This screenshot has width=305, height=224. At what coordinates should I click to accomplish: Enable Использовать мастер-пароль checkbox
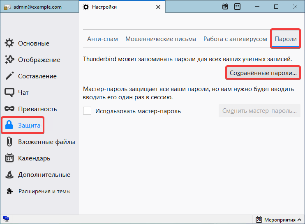click(x=87, y=111)
